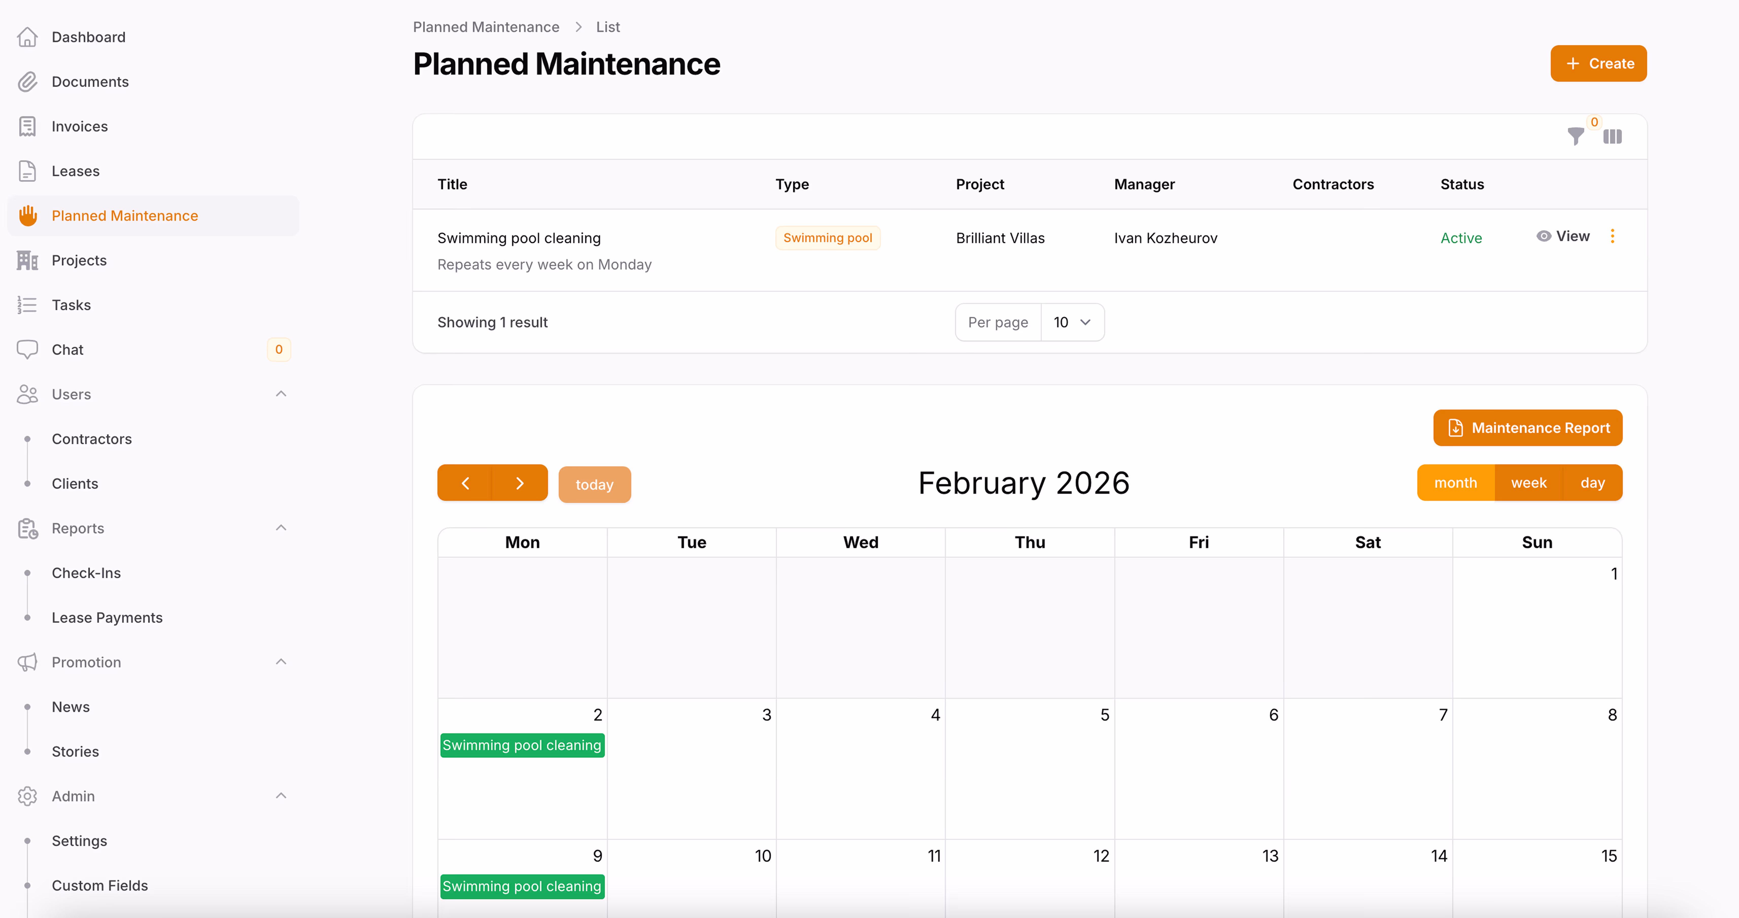Click the green Swimming pool cleaning event on Feb 2

point(522,745)
